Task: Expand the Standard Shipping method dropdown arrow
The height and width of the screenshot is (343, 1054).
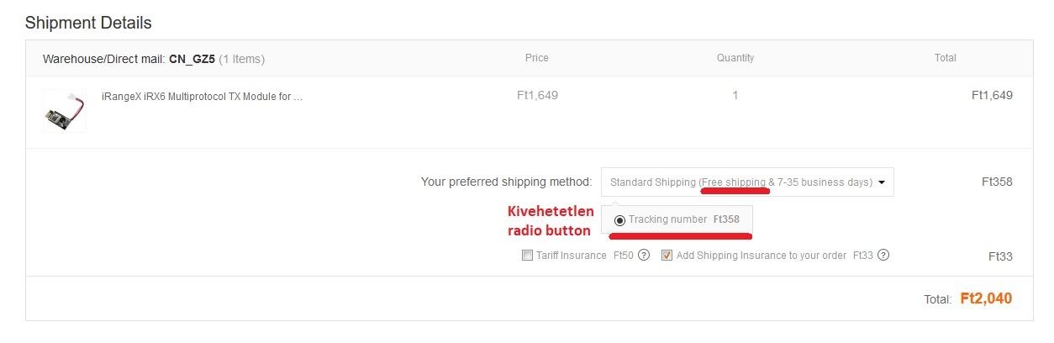Action: tap(882, 182)
